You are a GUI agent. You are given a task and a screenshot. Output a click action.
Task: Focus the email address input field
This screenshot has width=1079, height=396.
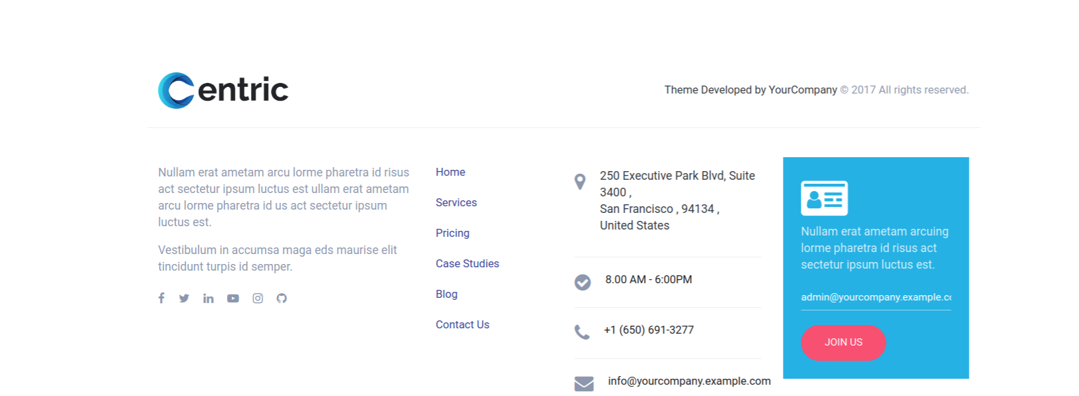point(876,297)
